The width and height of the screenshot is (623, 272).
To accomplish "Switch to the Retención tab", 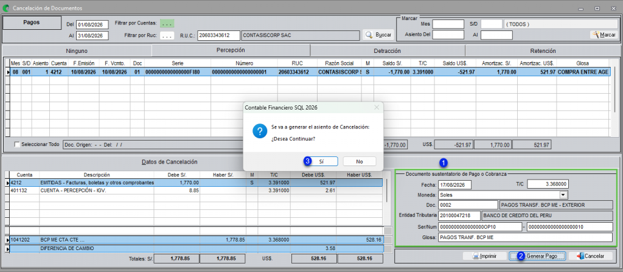I will (x=542, y=51).
